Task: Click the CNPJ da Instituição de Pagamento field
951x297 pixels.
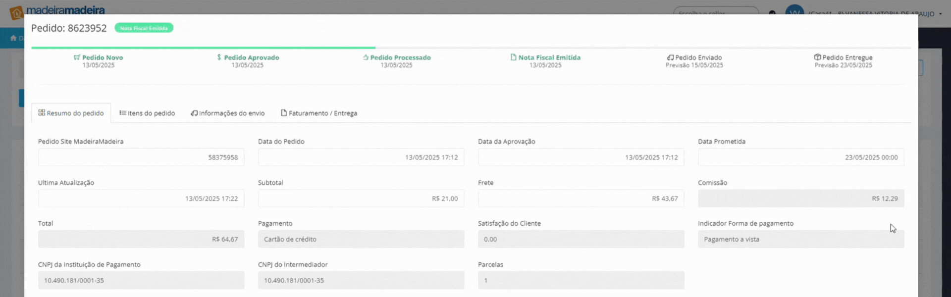Action: tap(141, 280)
